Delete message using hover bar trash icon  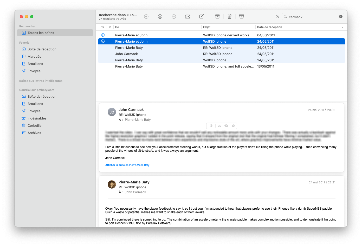211,126
